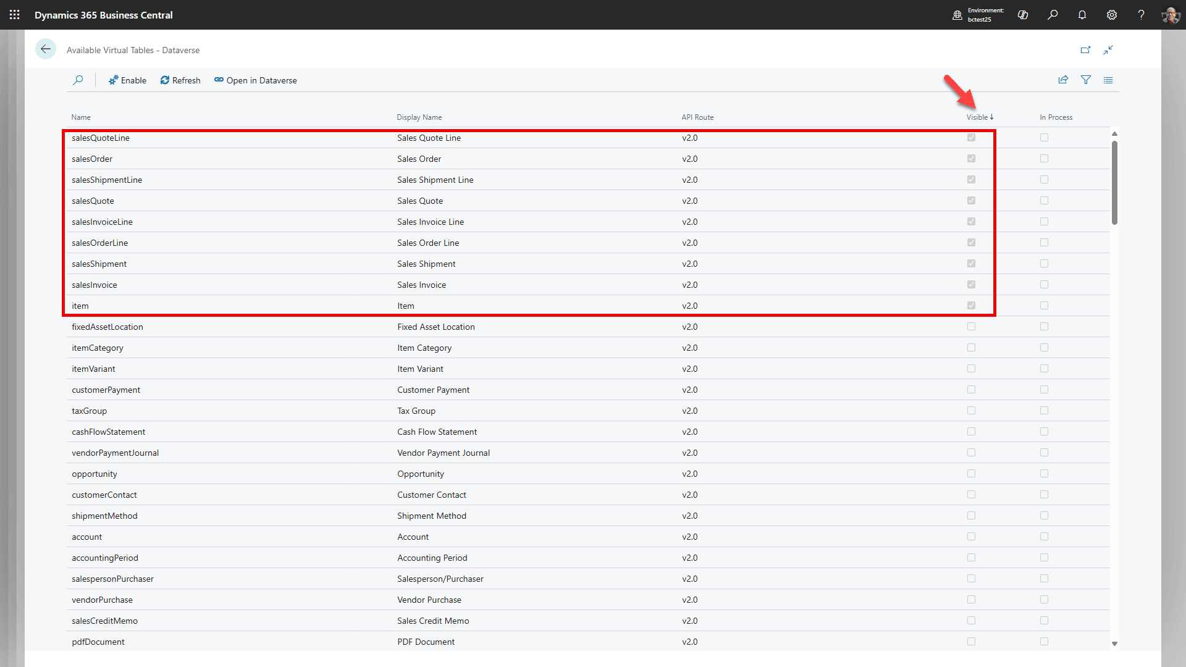Toggle Visible checkbox for fixedAssetLocation row
Viewport: 1186px width, 667px height.
(971, 326)
